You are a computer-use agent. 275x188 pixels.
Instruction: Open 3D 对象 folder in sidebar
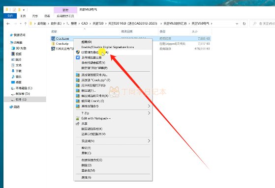tap(21, 48)
